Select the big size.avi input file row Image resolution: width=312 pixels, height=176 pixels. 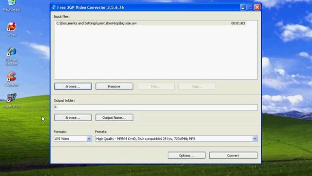(151, 23)
